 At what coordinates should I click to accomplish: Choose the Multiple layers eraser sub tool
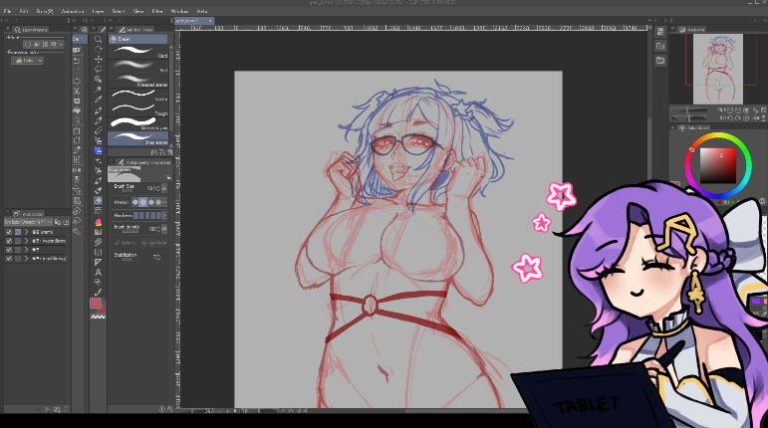(138, 123)
